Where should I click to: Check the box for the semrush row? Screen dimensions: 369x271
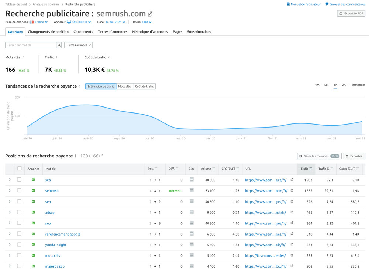coord(19,190)
